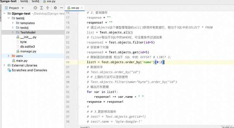Click the main.py Python file icon

pos(14,61)
